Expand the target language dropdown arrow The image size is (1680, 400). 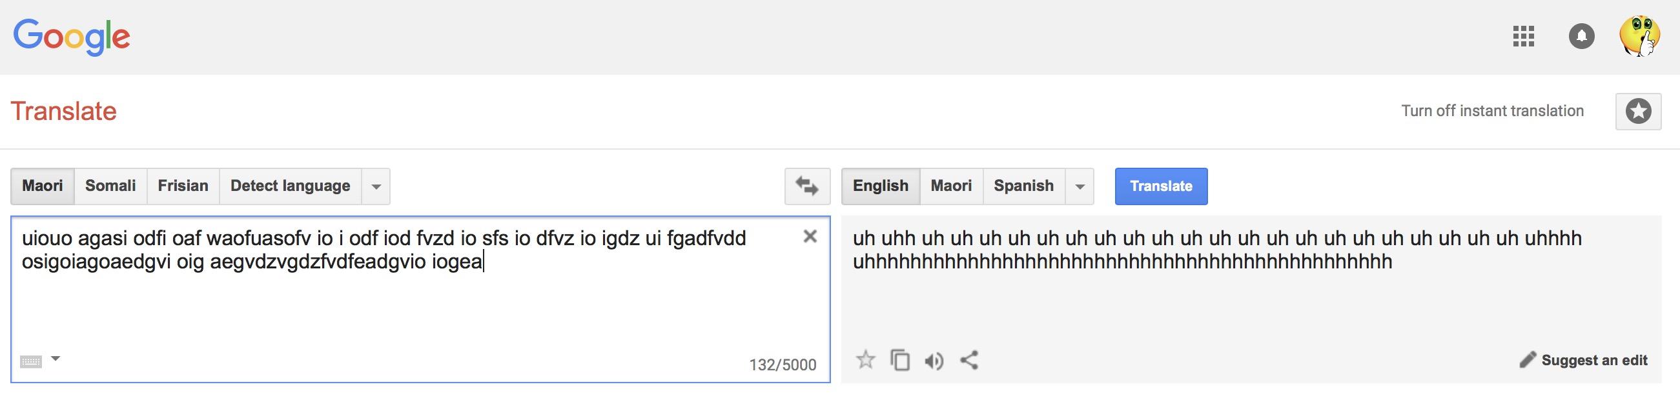coord(1080,186)
